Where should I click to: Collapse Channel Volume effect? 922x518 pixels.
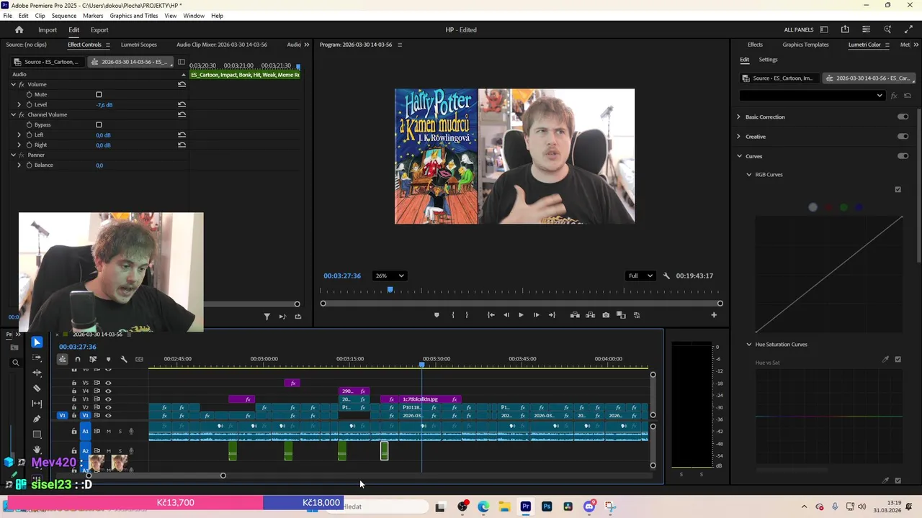(13, 114)
